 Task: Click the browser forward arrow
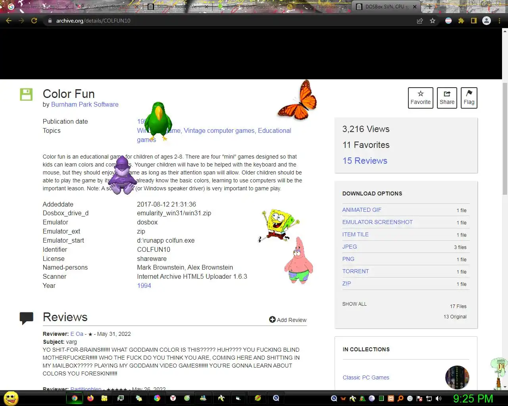point(21,21)
